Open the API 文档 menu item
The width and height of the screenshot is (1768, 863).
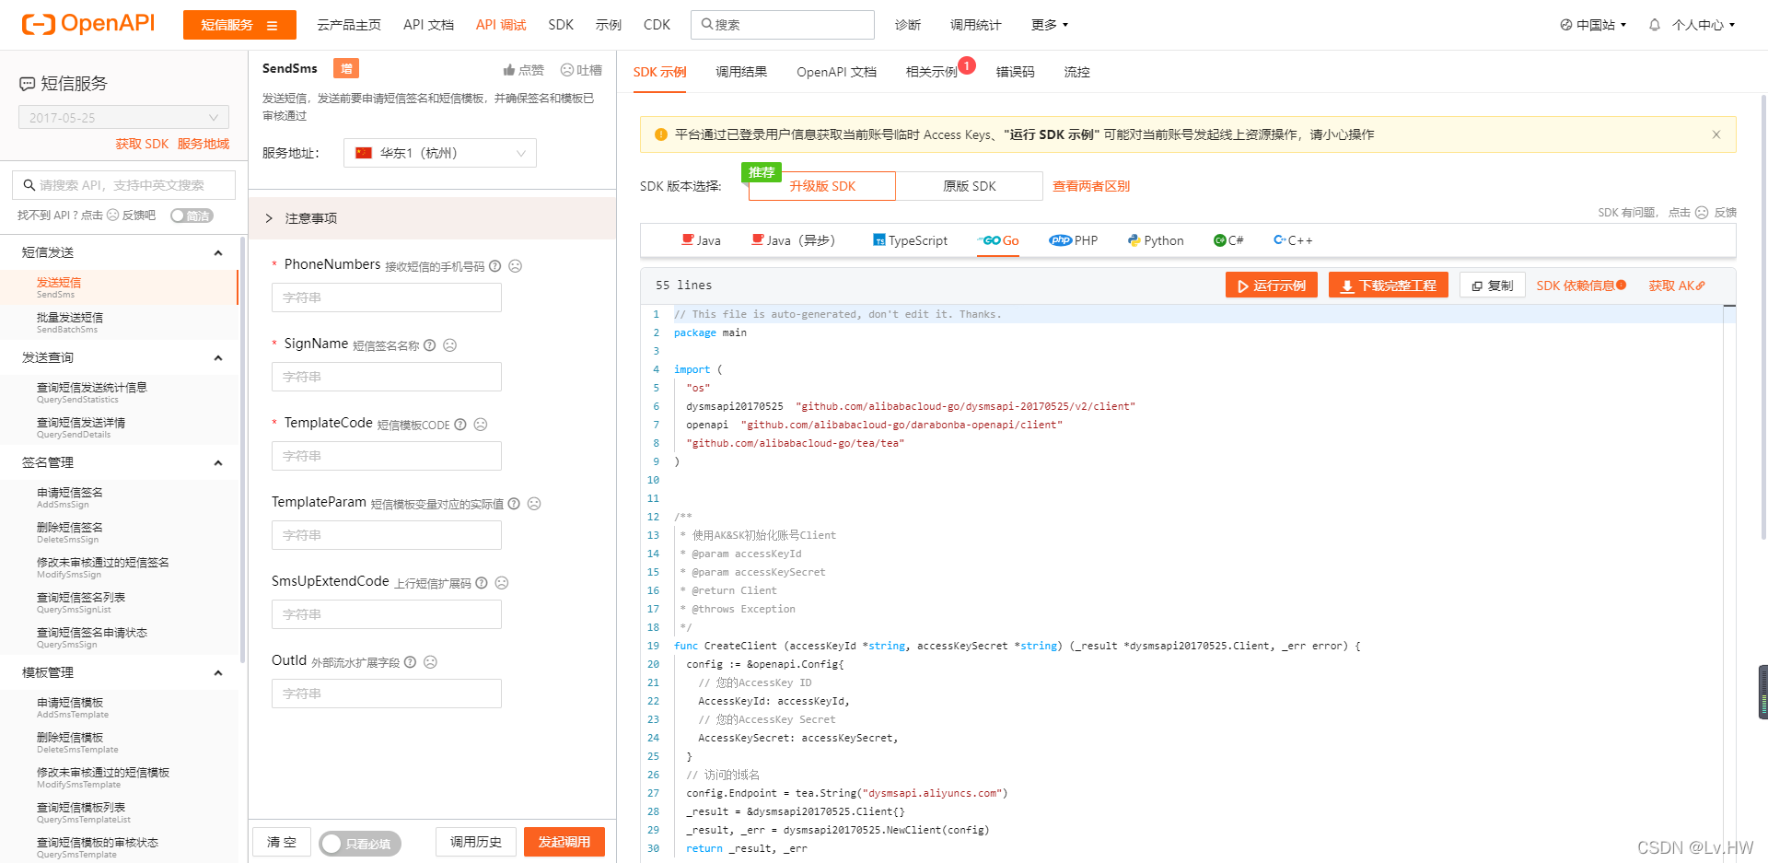428,25
